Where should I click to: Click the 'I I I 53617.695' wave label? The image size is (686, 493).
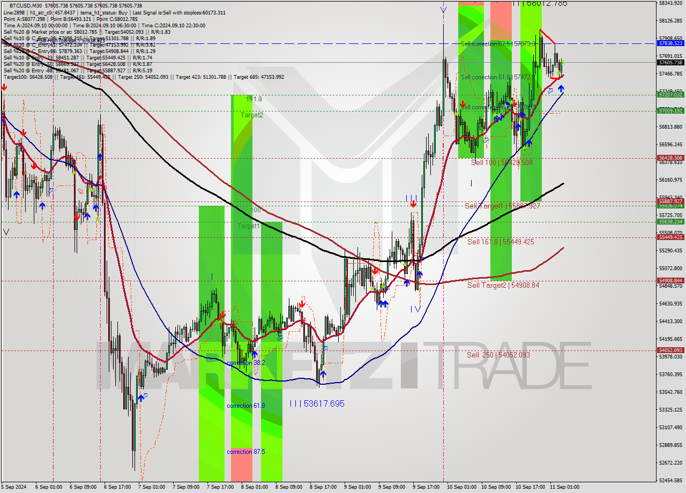tap(317, 404)
